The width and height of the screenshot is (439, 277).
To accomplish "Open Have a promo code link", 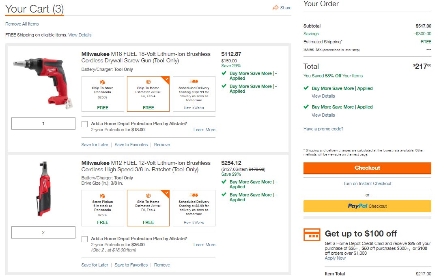I will tap(323, 129).
